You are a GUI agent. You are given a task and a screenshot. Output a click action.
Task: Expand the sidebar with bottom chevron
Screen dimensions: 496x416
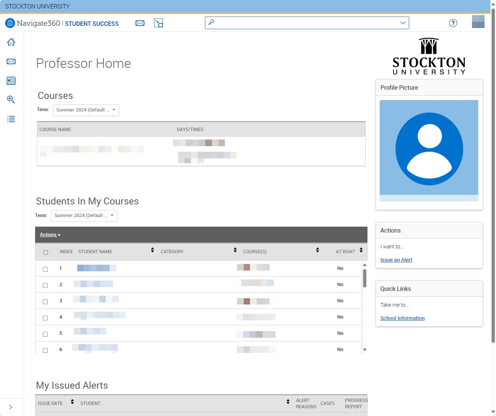11,407
